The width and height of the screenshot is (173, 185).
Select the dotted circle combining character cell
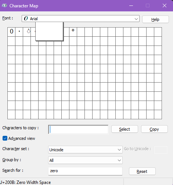pyautogui.click(x=27, y=32)
